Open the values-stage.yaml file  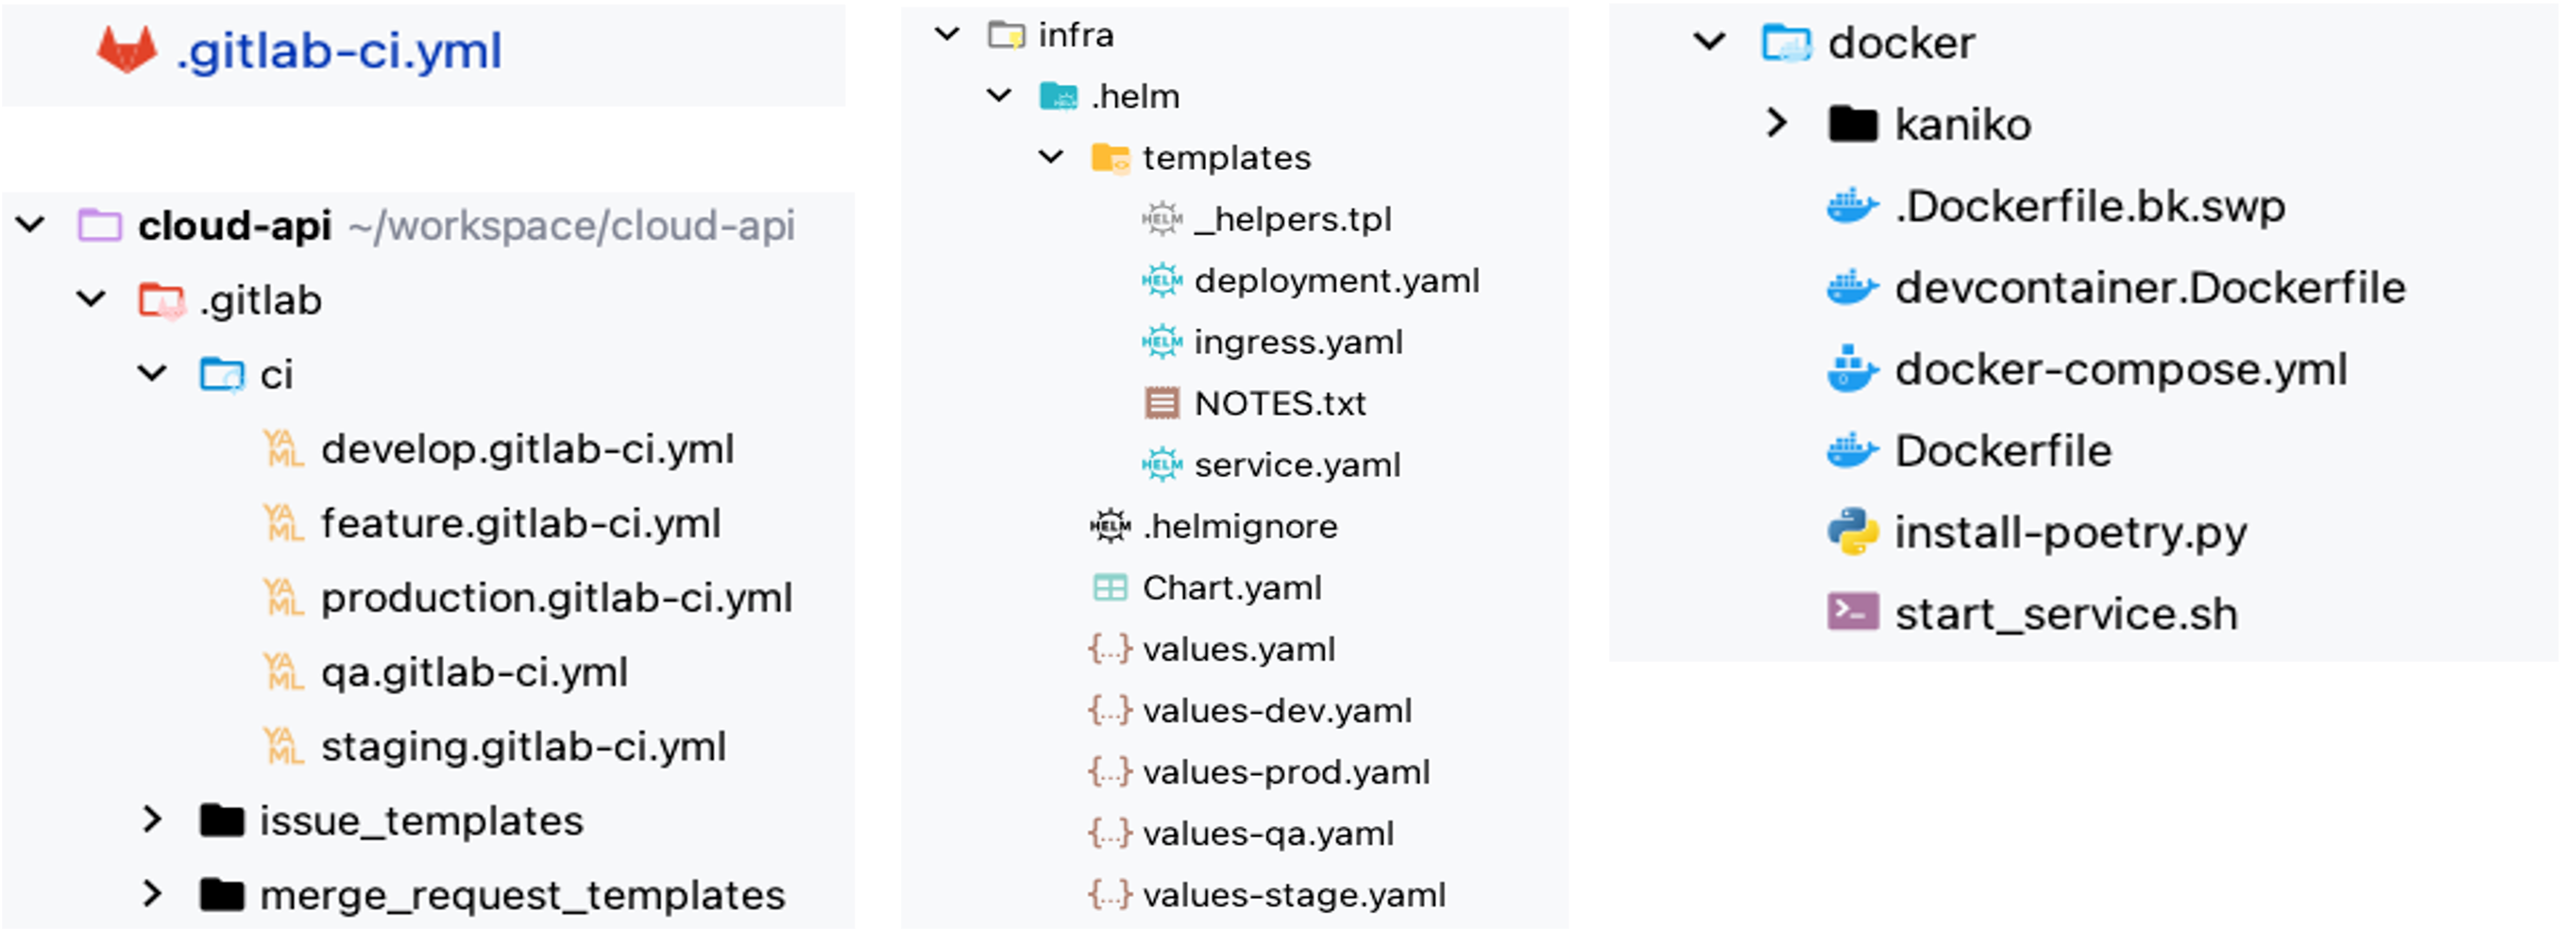[x=1294, y=895]
